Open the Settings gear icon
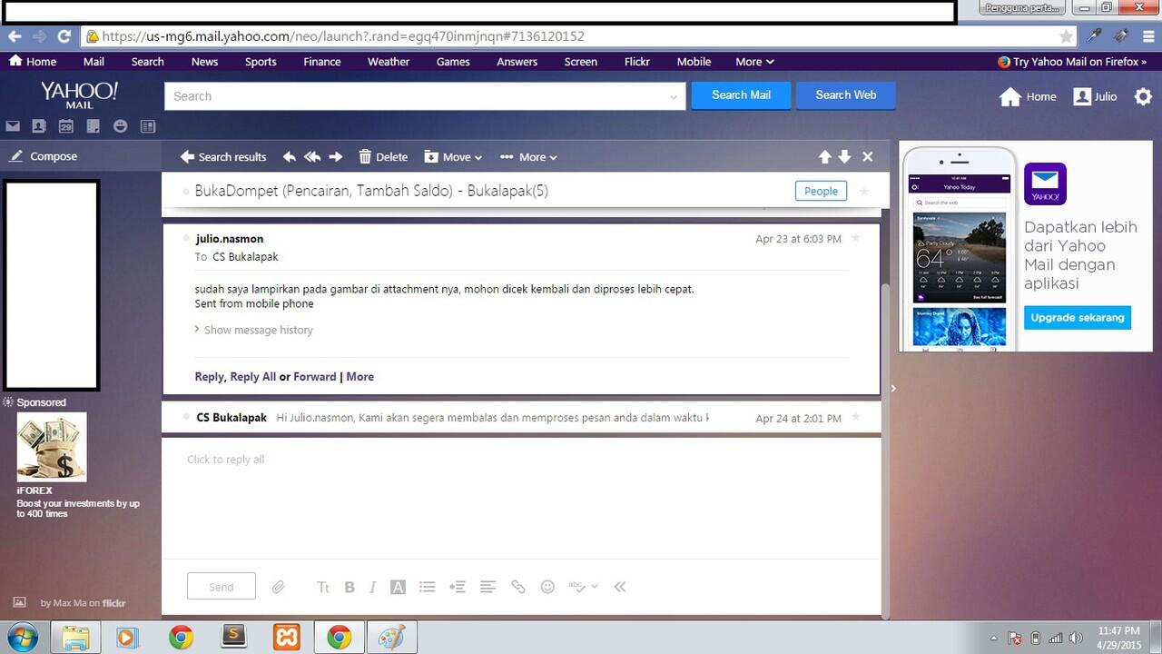 (x=1143, y=96)
